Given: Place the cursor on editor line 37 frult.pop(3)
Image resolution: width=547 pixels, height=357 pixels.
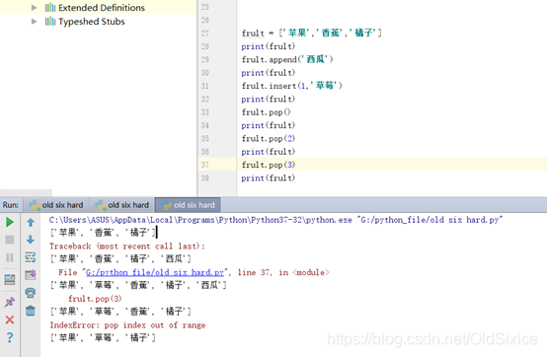Looking at the screenshot, I should point(269,165).
